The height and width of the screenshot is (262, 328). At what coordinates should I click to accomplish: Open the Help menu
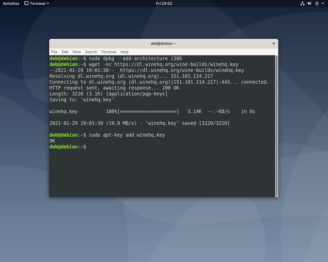coord(125,52)
